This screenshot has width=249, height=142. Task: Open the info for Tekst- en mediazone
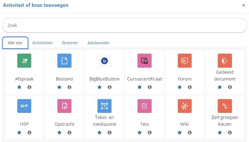click(110, 133)
